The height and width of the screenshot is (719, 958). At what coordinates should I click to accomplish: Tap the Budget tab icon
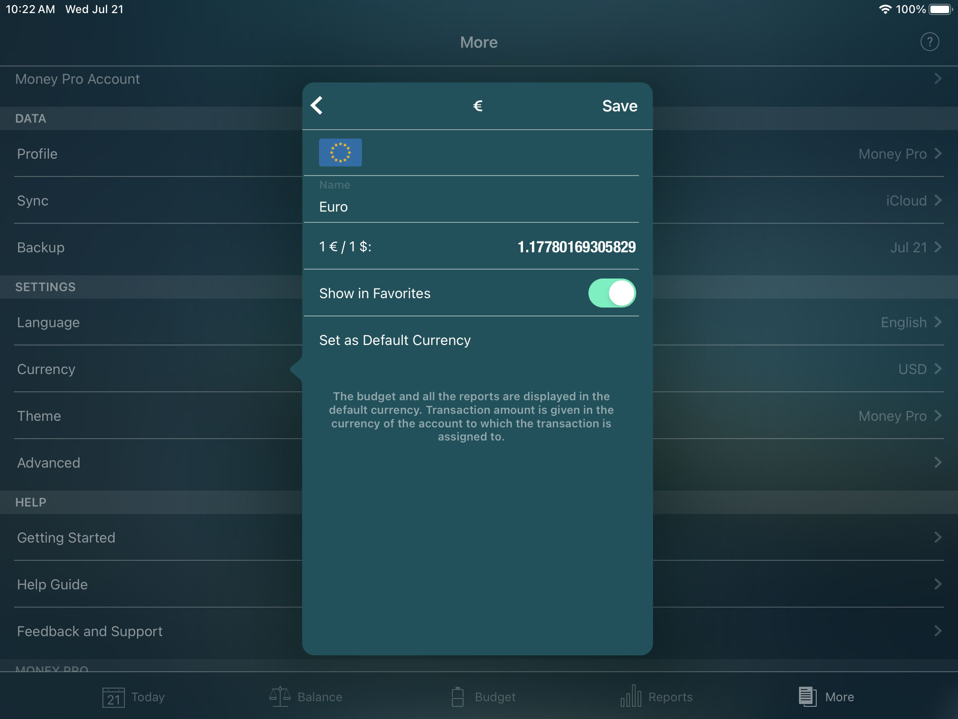(x=479, y=697)
